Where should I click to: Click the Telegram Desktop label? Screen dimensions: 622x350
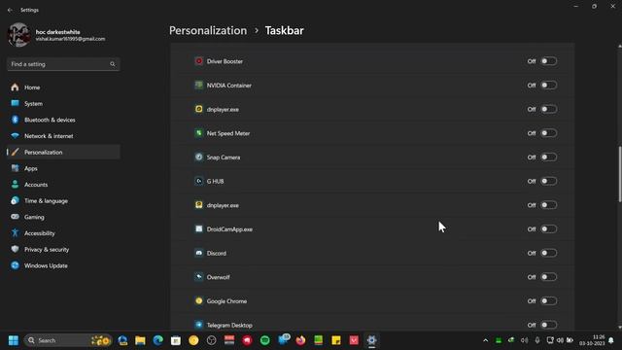tap(229, 325)
